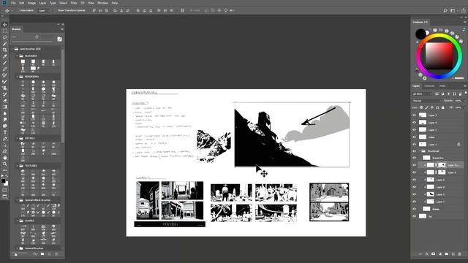This screenshot has width=468, height=263.
Task: Select the Brushes panel tab
Action: [x=16, y=29]
